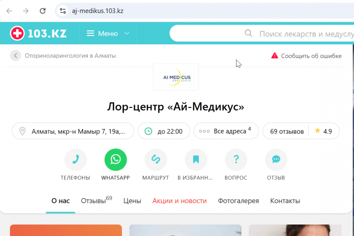The width and height of the screenshot is (354, 236).
Task: Click the Вопрос question mark icon
Action: coord(236,159)
